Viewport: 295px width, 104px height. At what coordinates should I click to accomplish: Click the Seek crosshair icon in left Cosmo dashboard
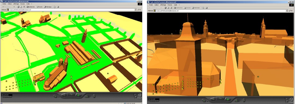[x=55, y=96]
